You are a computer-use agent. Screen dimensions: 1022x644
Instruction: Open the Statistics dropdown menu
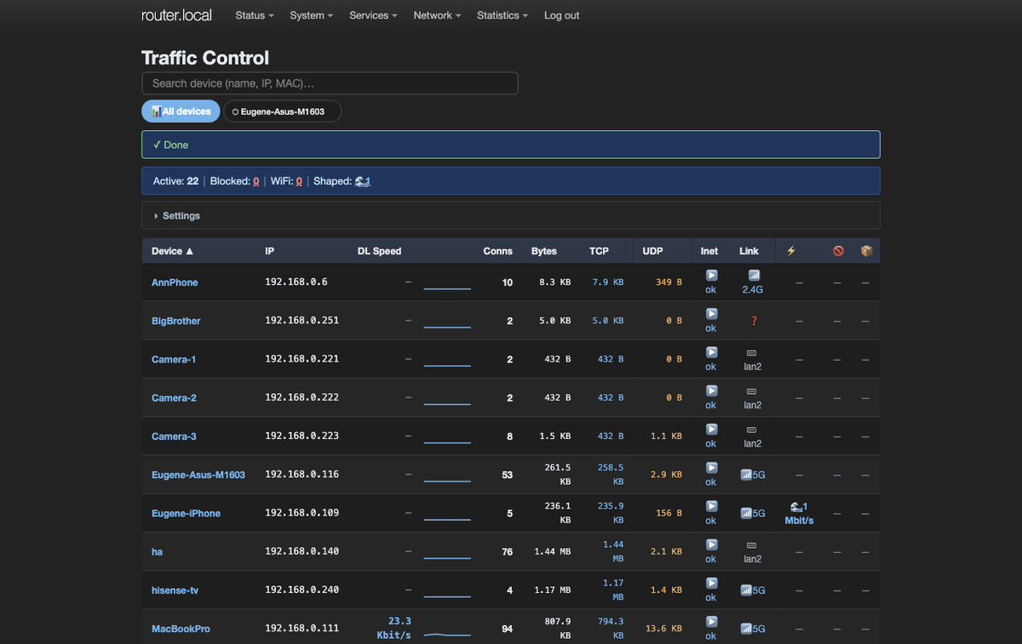click(502, 15)
